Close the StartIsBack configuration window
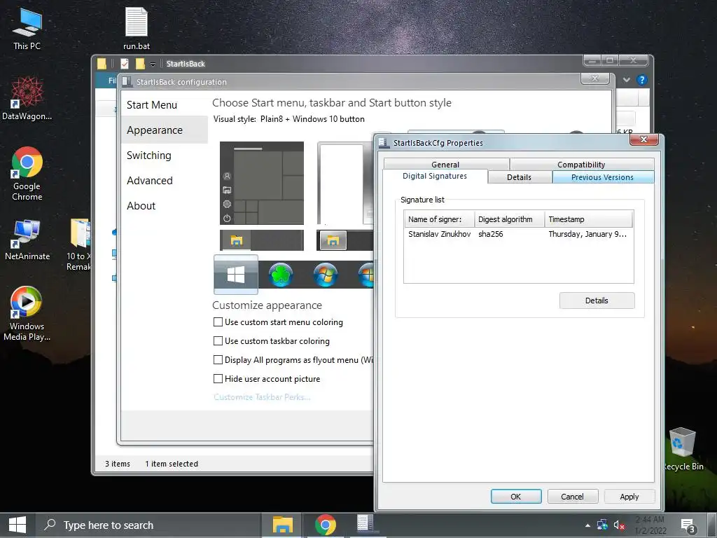This screenshot has height=538, width=717. pos(595,78)
